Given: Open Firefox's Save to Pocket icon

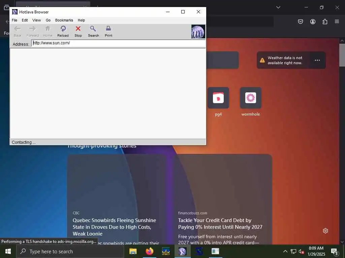Looking at the screenshot, I should point(301,21).
